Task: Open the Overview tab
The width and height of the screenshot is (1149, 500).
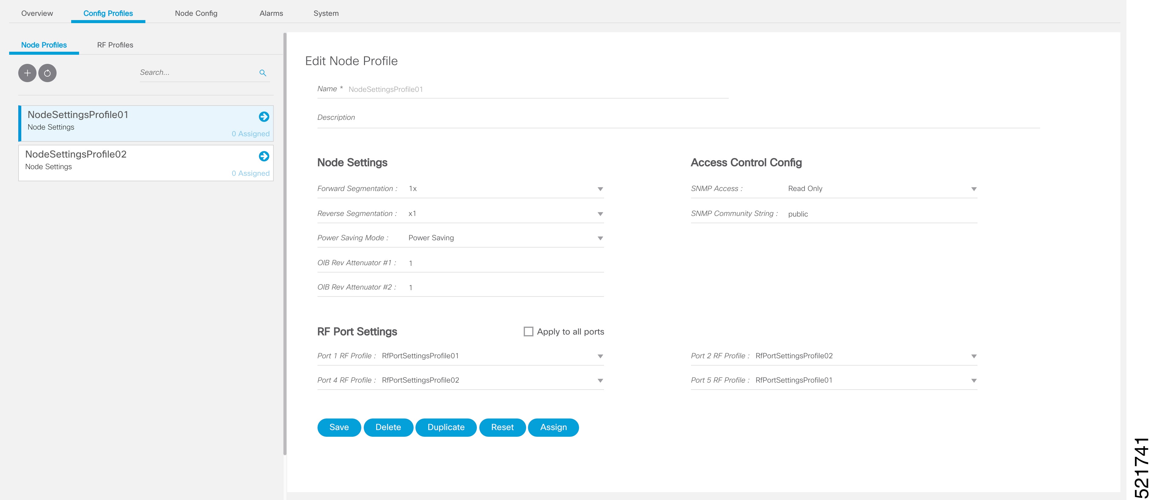Action: tap(37, 13)
